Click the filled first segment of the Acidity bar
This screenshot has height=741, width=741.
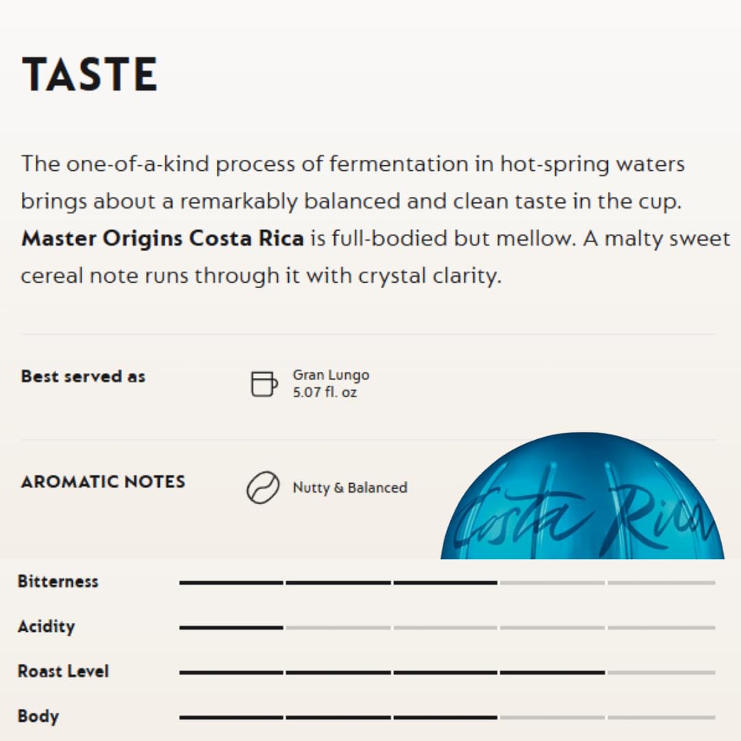[231, 627]
